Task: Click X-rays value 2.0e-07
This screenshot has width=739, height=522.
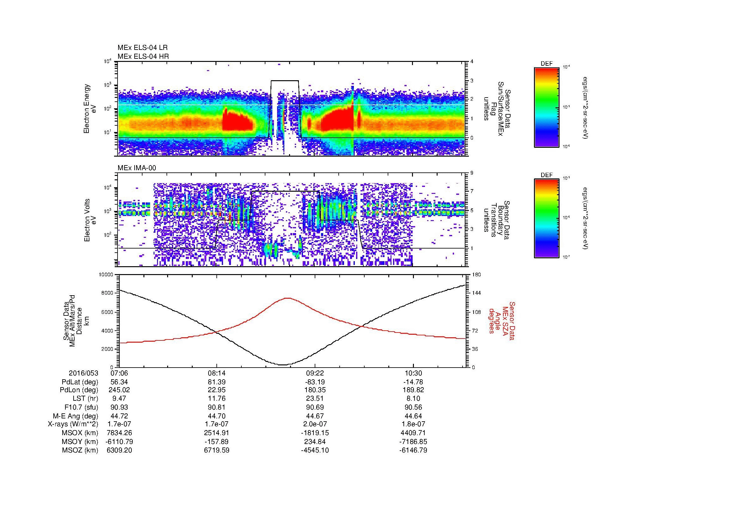Action: tap(315, 424)
